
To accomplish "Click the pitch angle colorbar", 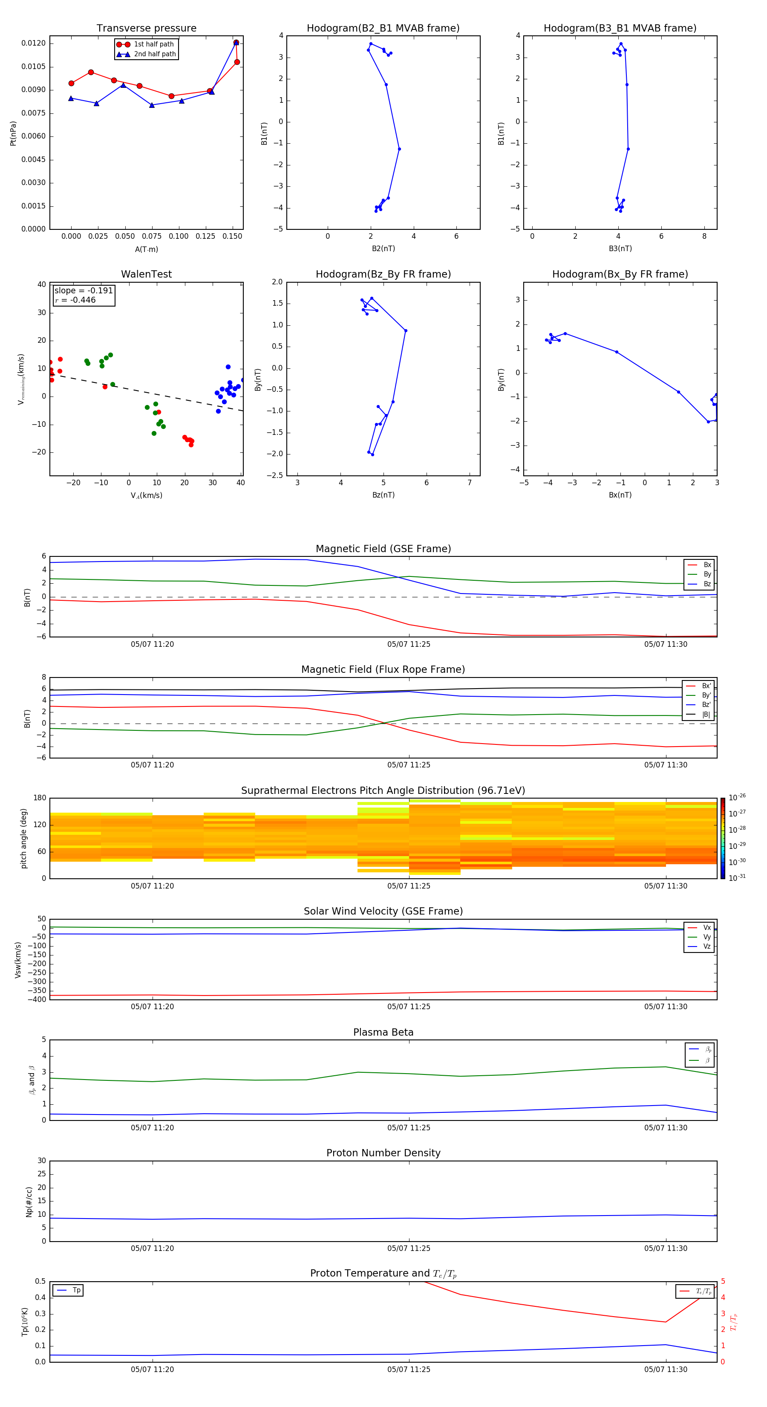I will pos(723,838).
